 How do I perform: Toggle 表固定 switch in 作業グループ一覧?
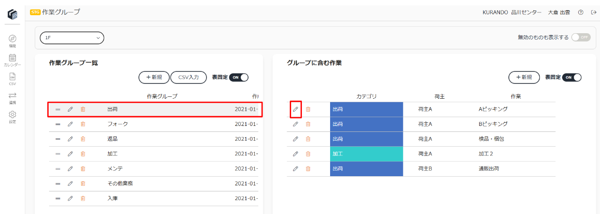(239, 77)
